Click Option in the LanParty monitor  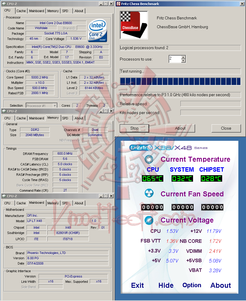click(192, 285)
